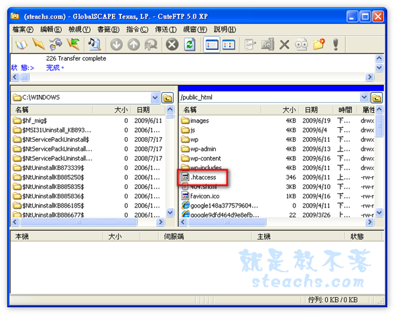Click the reconnect arrow toolbar icon
The image size is (395, 315).
coord(73,44)
